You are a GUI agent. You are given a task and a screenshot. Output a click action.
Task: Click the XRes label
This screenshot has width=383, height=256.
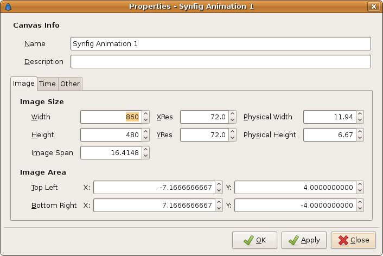pyautogui.click(x=164, y=117)
